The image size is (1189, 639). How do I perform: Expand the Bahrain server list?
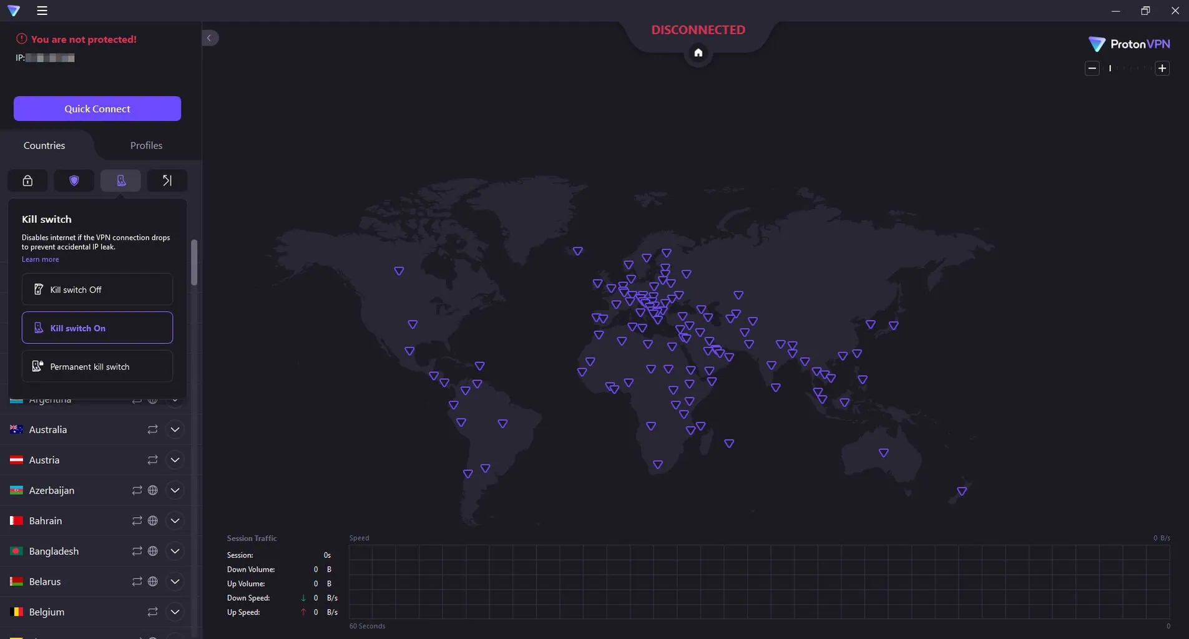pos(175,521)
